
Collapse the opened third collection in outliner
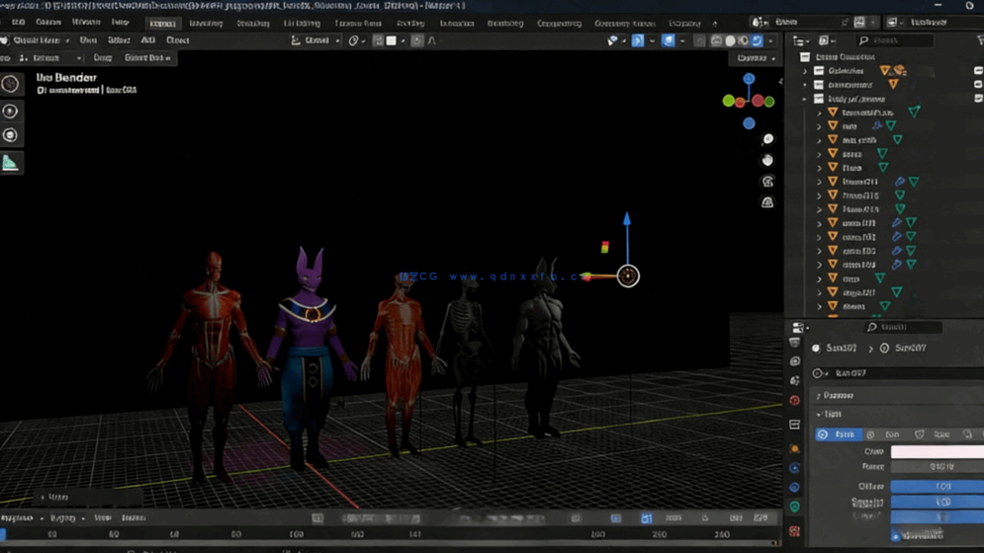tap(805, 99)
